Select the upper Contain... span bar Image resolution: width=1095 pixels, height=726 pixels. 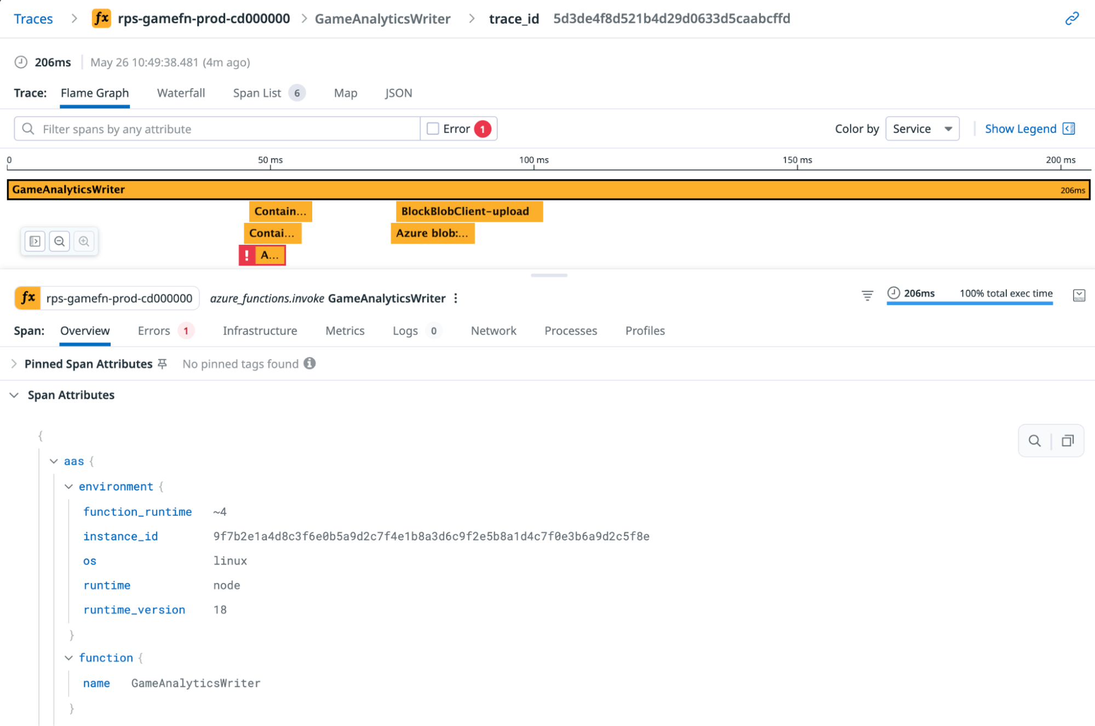click(280, 211)
